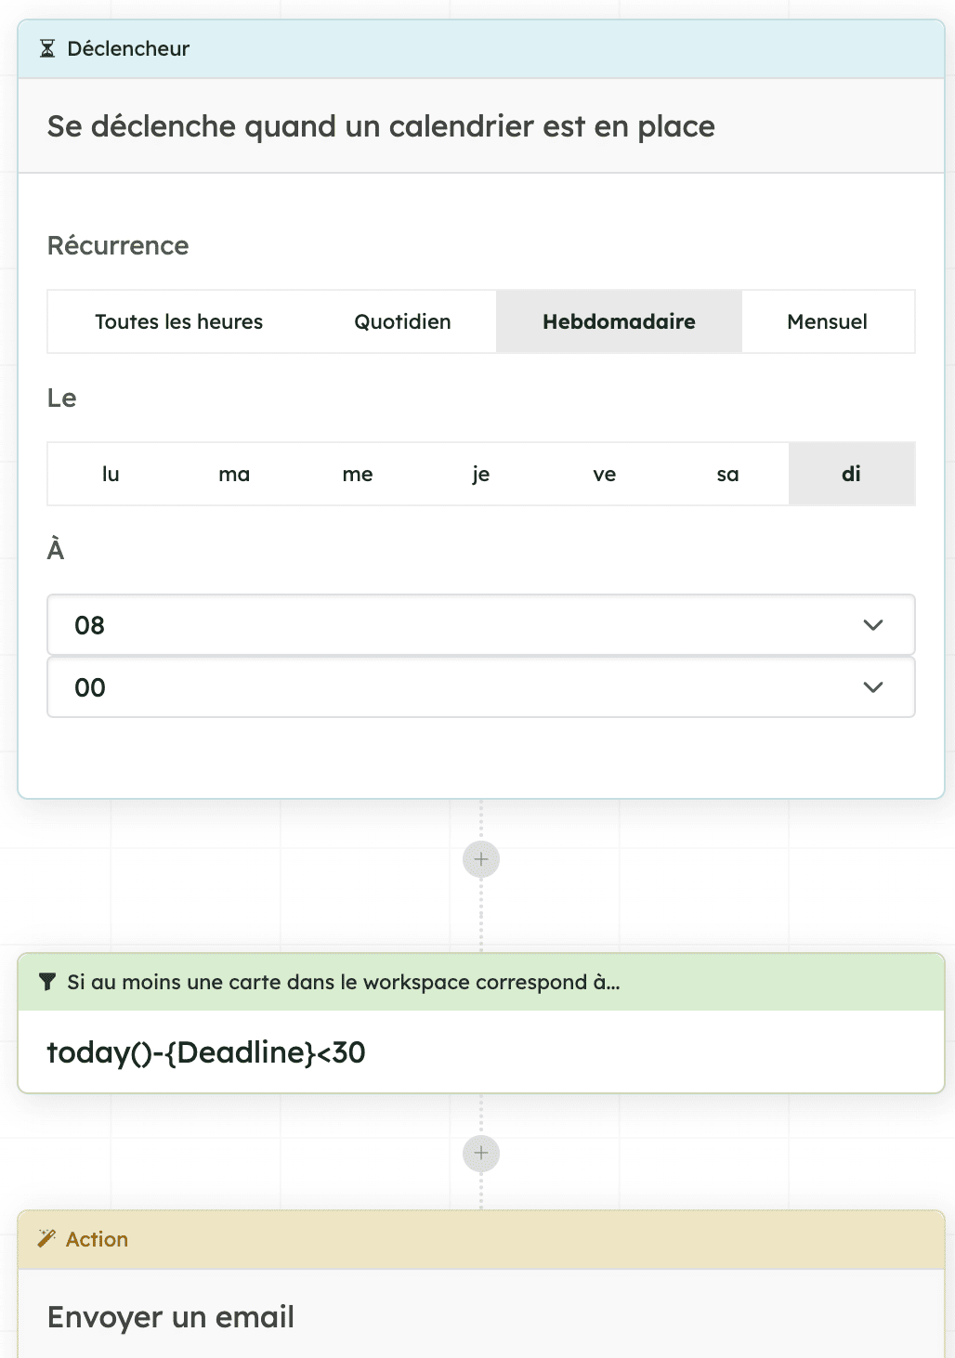Click the filter funnel icon
Screen dimensions: 955x1358
47,982
